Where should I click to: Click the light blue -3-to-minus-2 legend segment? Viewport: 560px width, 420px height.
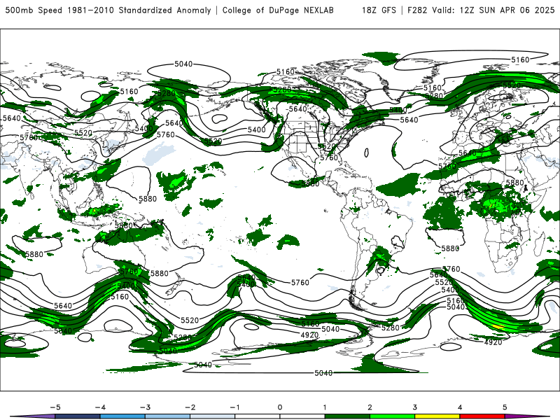(x=167, y=416)
